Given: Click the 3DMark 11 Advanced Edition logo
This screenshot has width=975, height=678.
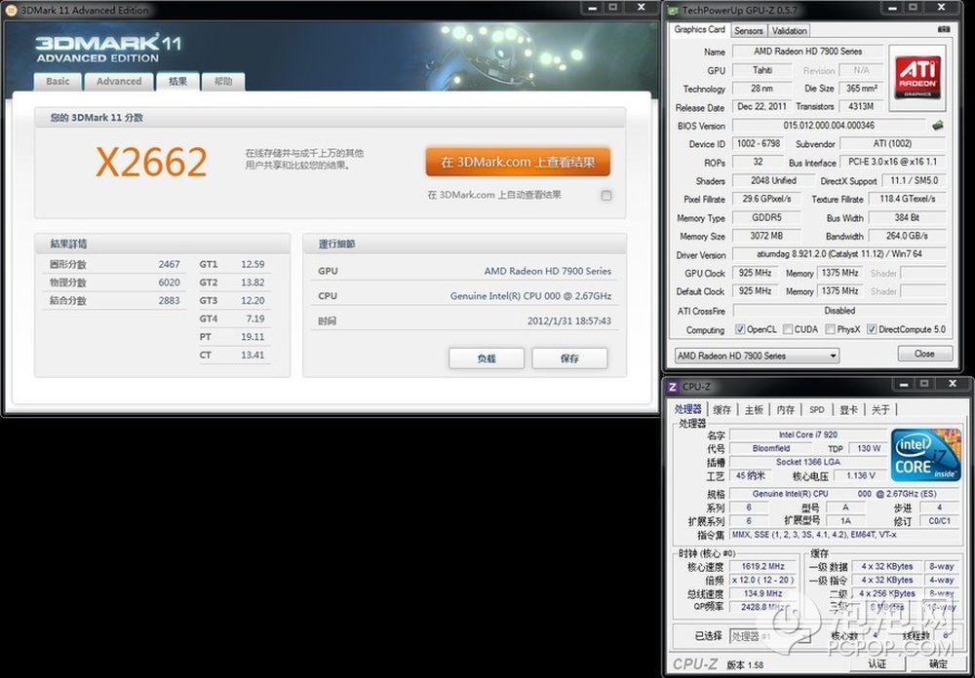Looking at the screenshot, I should tap(108, 49).
